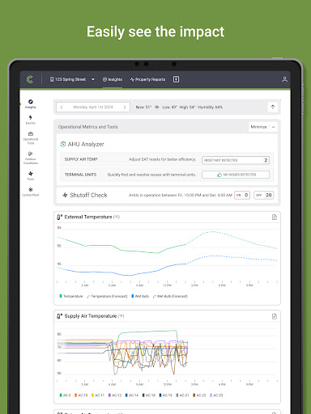Viewport: 311px width, 414px height.
Task: Toggle the AC-3 series in legend
Action: pyautogui.click(x=65, y=395)
